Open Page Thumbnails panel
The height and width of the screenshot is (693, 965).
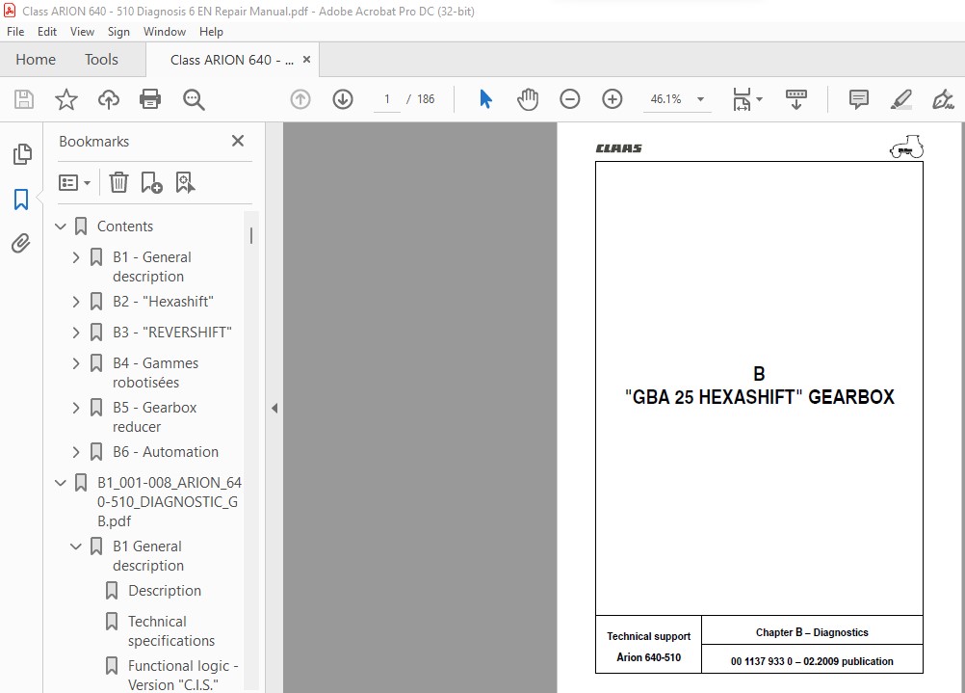click(22, 154)
